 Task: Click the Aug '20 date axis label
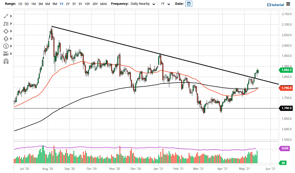(47, 169)
